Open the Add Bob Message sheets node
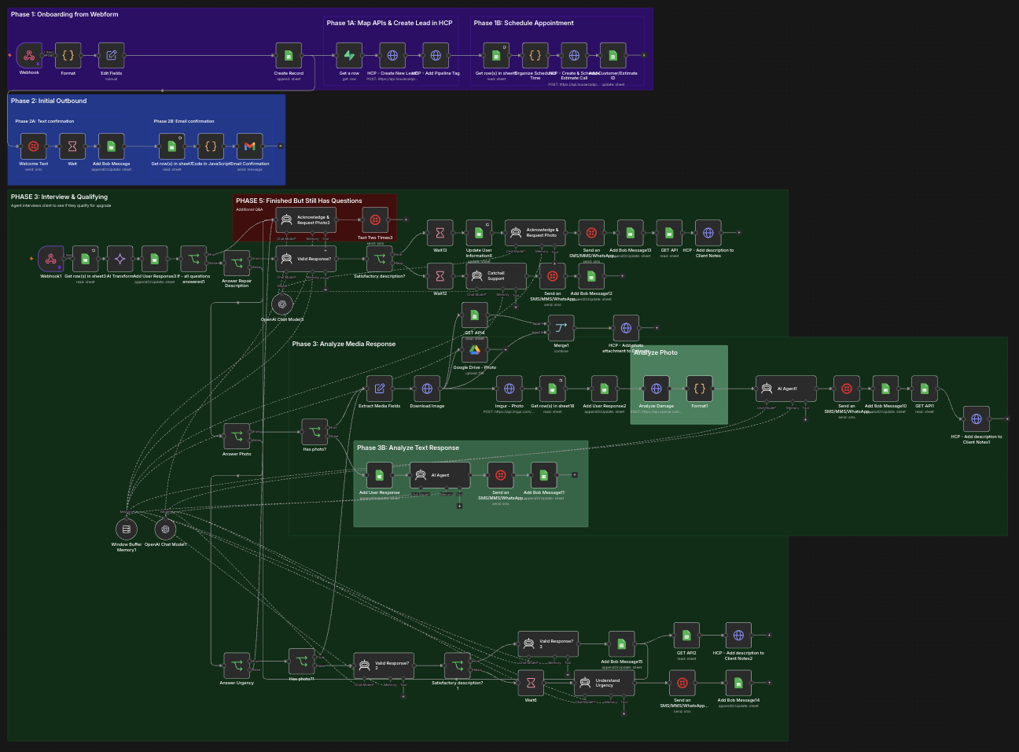The width and height of the screenshot is (1019, 752). tap(111, 146)
